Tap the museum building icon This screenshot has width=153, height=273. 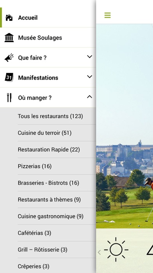click(x=9, y=38)
